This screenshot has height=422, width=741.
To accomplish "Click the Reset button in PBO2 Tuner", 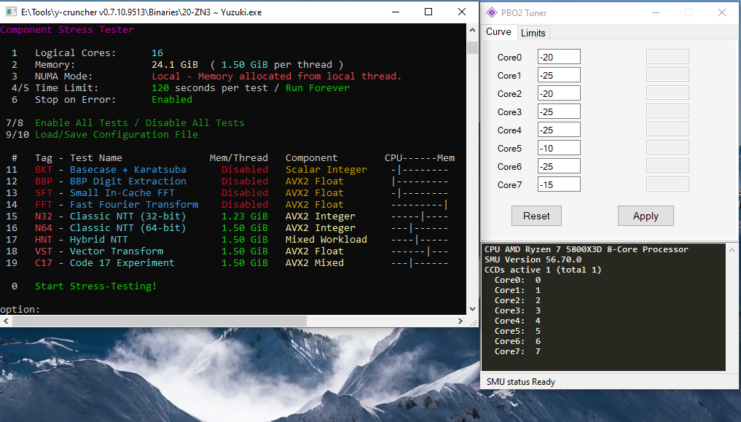I will (536, 216).
